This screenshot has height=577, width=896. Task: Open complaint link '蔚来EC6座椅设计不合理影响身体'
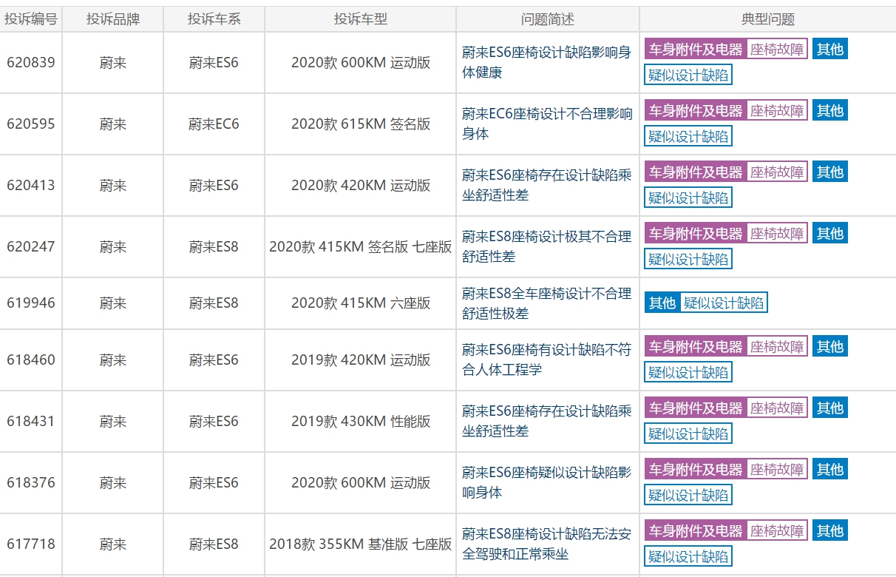[x=547, y=124]
